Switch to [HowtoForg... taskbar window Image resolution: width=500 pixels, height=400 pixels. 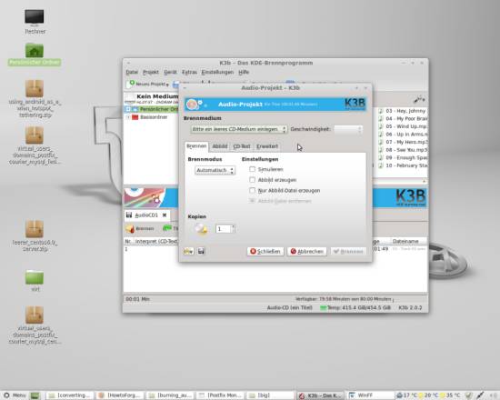[120, 395]
